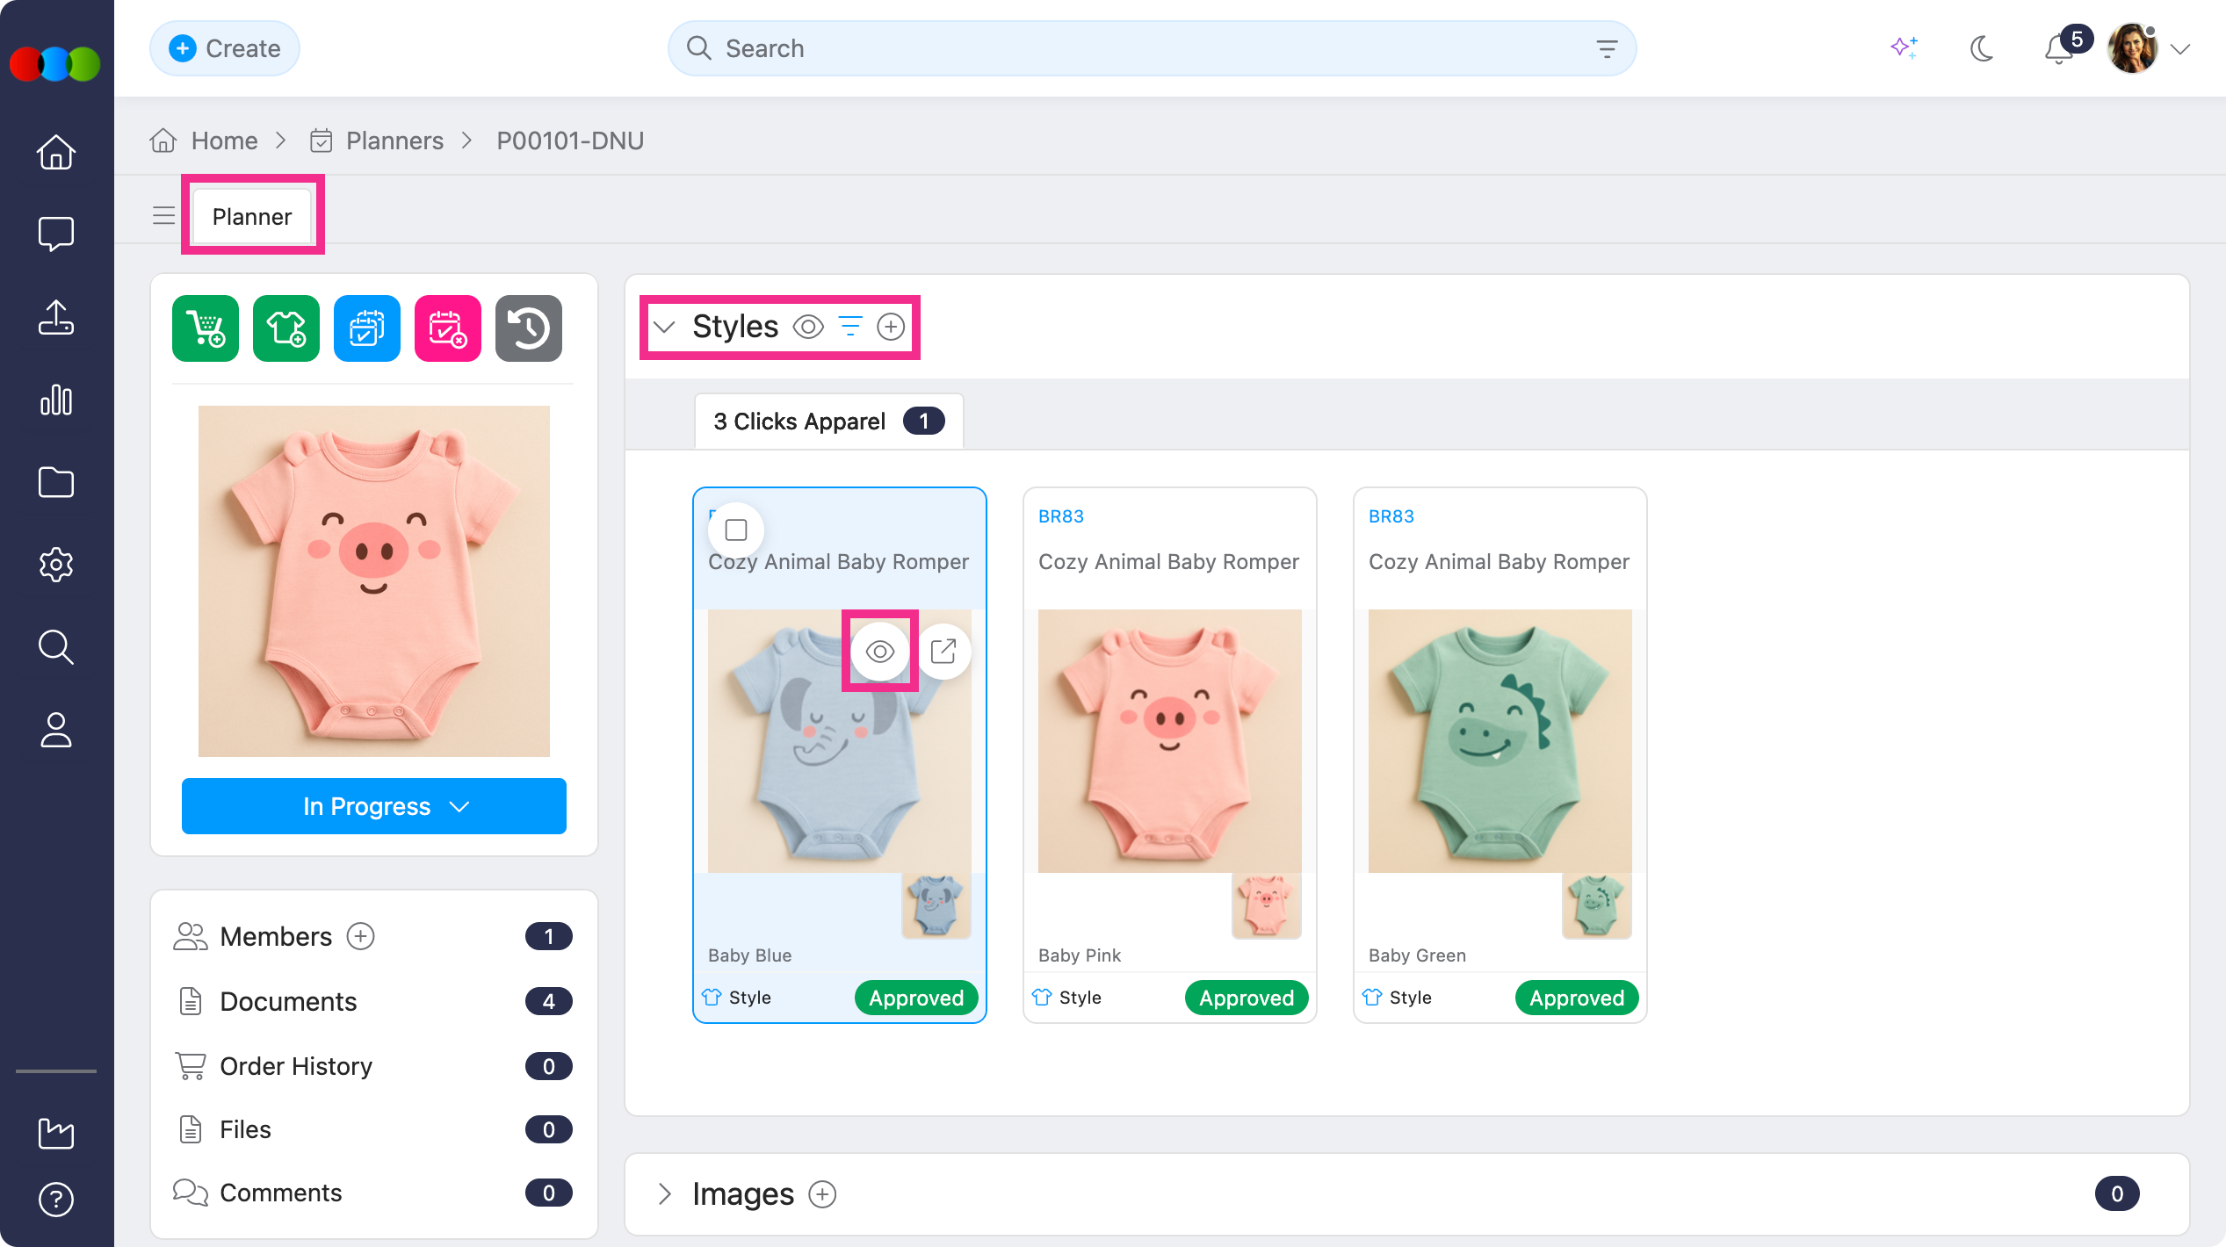
Task: Go to Home breadcrumb link
Action: 224,141
